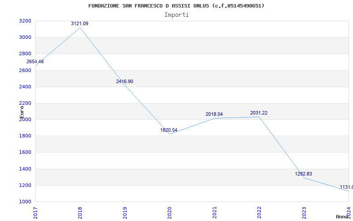353x221 pixels.
Task: Select the 2416.90 data label
Action: [x=124, y=81]
